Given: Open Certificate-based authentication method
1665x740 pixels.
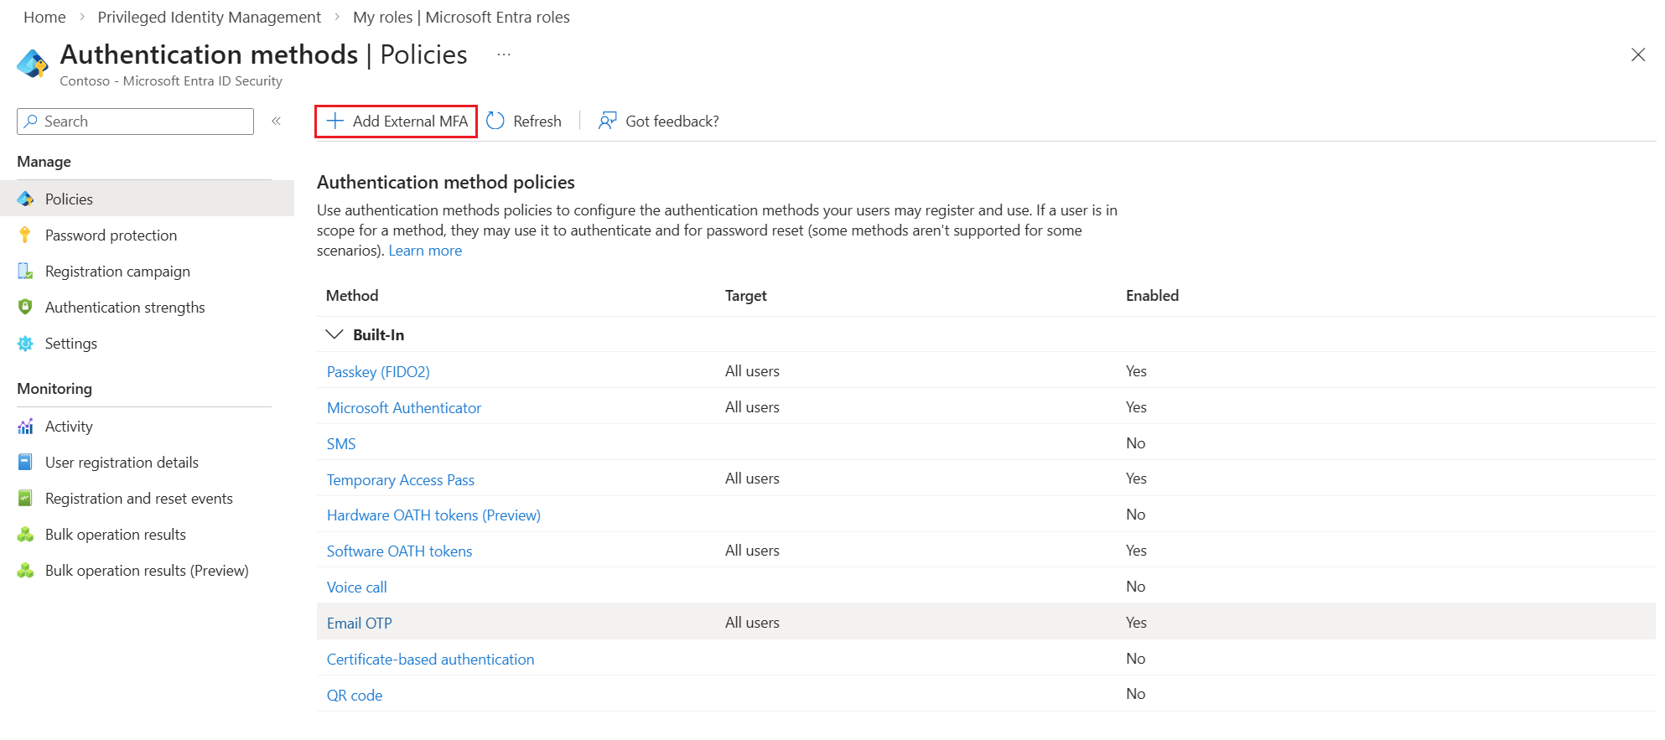Looking at the screenshot, I should pyautogui.click(x=430, y=659).
